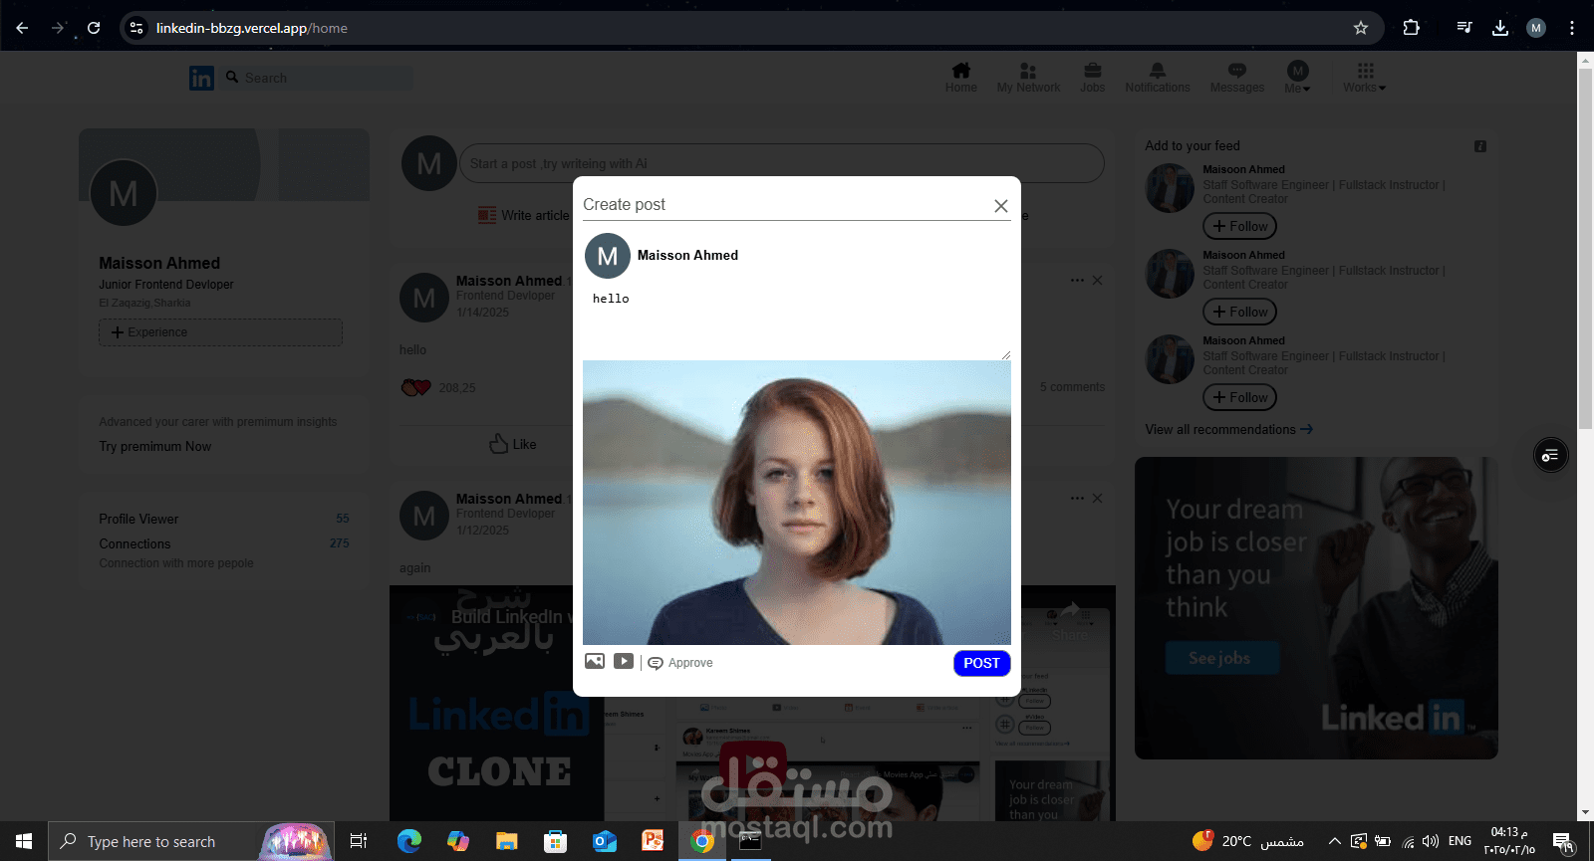Click into the post text area containing hello
The width and height of the screenshot is (1594, 861).
(x=797, y=323)
